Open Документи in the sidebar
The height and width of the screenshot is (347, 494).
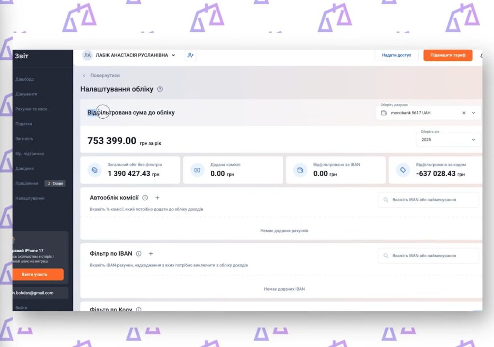27,94
